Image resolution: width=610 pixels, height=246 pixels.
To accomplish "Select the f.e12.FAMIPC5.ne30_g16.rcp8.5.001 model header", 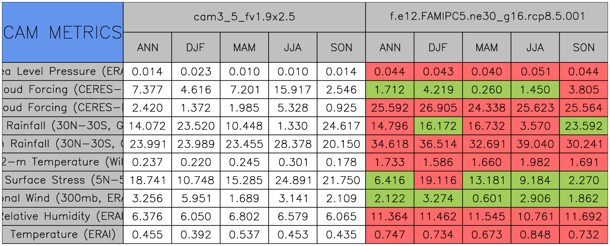I will [487, 17].
